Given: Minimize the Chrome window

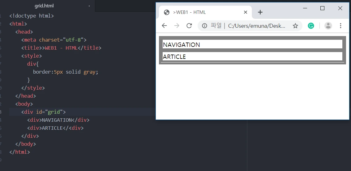Looking at the screenshot, I should coord(305,8).
